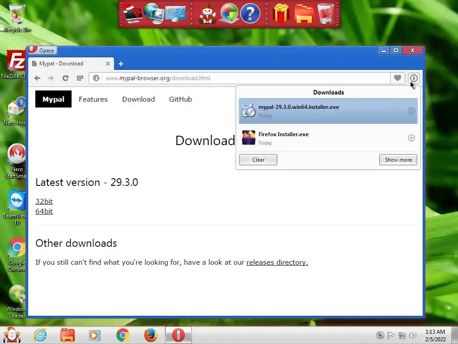
Task: Bookmark page with heart icon
Action: [398, 78]
